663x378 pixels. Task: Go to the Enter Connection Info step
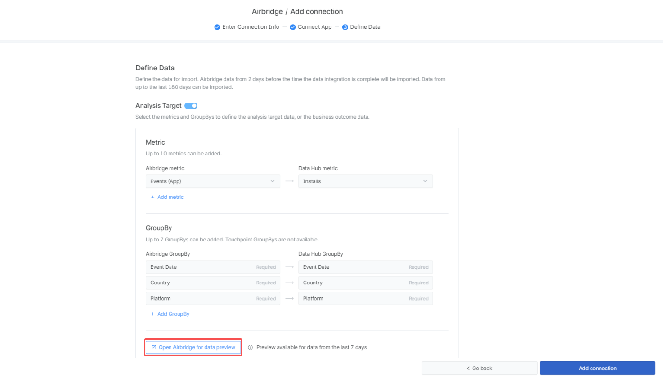pyautogui.click(x=251, y=27)
